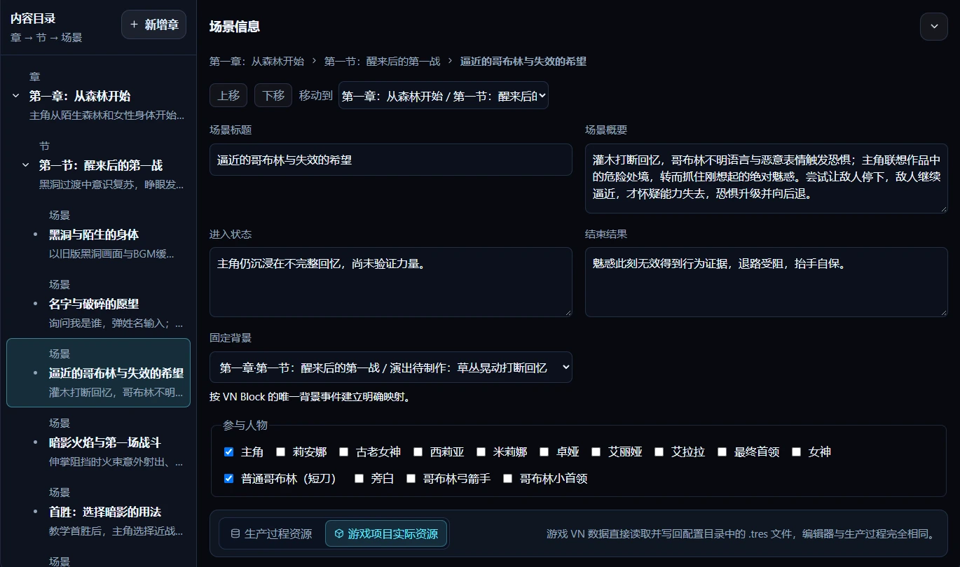The height and width of the screenshot is (567, 960).
Task: Add a new chapter with 新增章 button
Action: [x=153, y=24]
